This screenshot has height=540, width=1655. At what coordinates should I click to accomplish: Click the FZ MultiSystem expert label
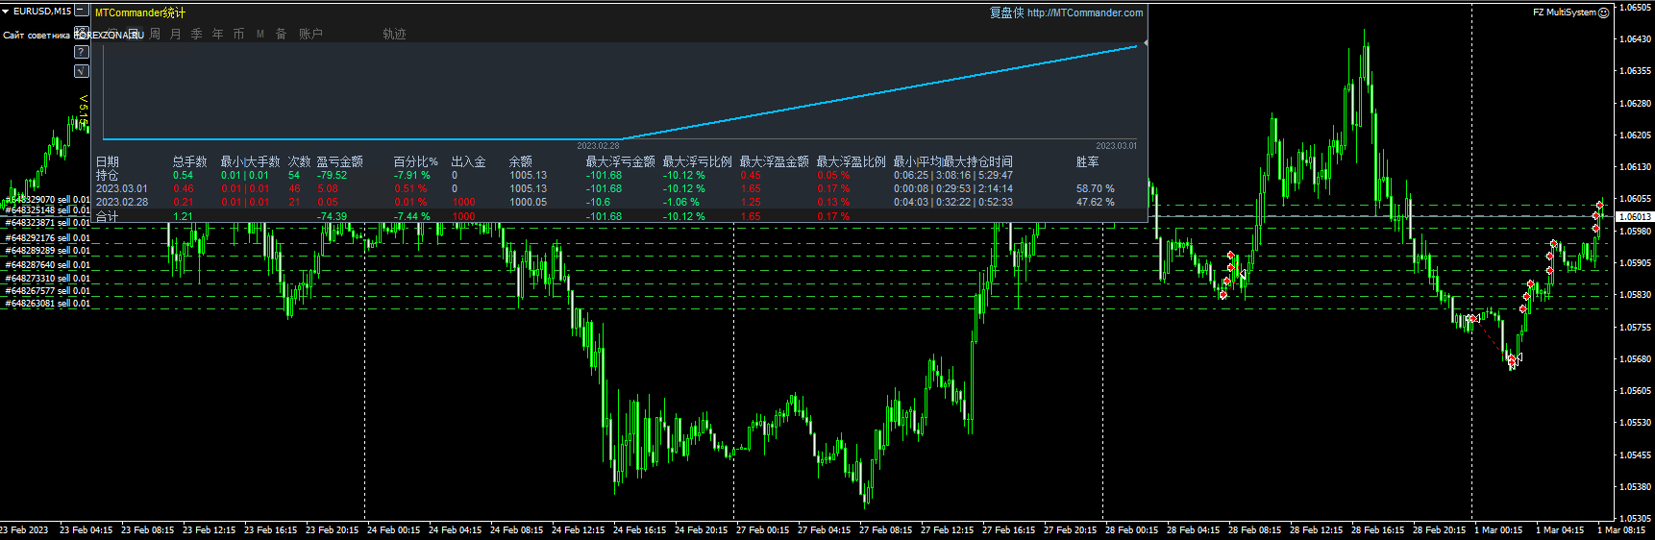tap(1564, 12)
